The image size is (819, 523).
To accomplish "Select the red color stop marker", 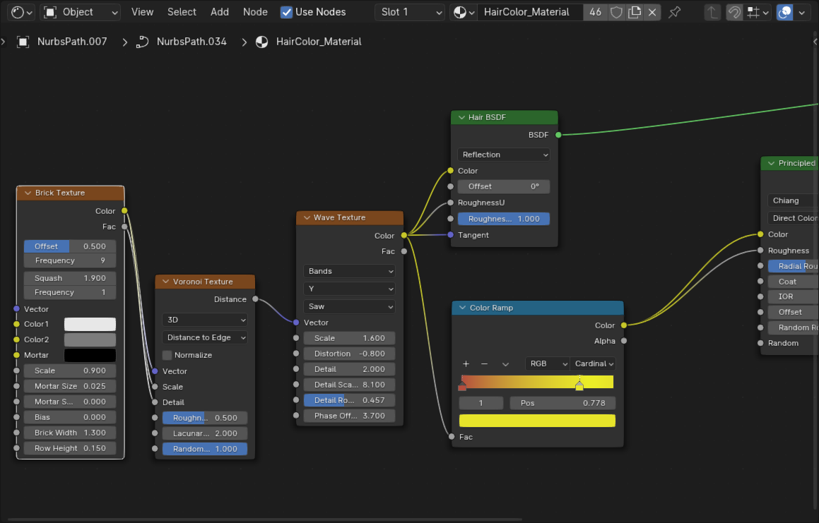I will [462, 386].
